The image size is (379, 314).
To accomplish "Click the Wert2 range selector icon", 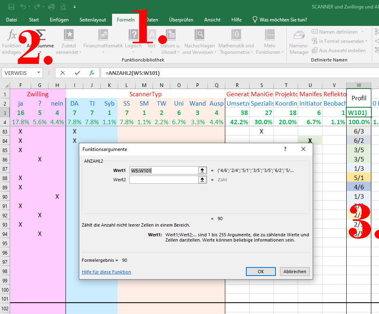I will click(x=202, y=179).
